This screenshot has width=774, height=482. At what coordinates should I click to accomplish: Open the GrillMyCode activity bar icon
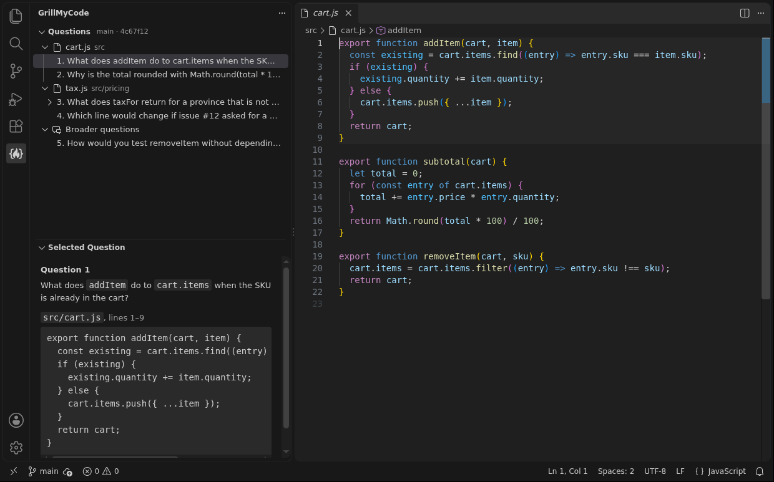tap(16, 153)
